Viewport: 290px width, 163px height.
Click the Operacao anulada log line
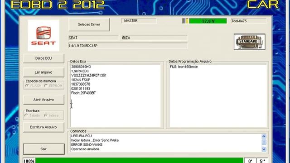pyautogui.click(x=85, y=149)
